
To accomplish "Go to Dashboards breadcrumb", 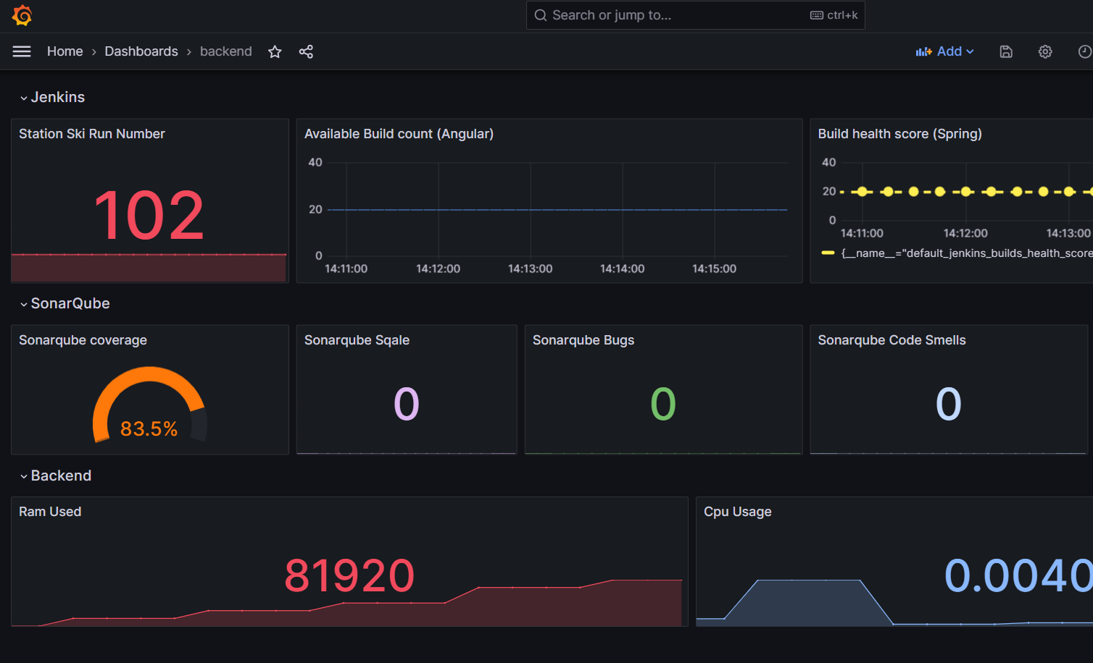I will pyautogui.click(x=141, y=51).
